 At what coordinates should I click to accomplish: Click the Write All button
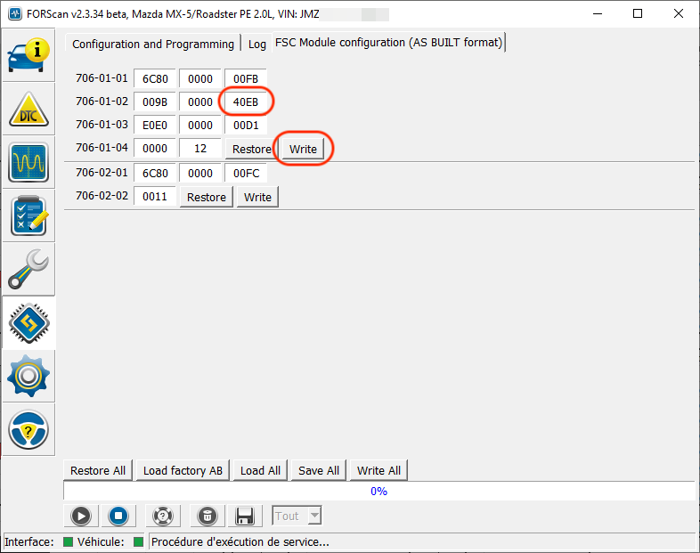[x=379, y=470]
